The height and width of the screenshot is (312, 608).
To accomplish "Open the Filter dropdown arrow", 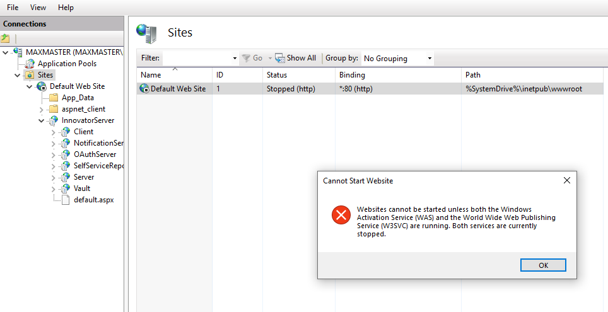I will pos(235,59).
